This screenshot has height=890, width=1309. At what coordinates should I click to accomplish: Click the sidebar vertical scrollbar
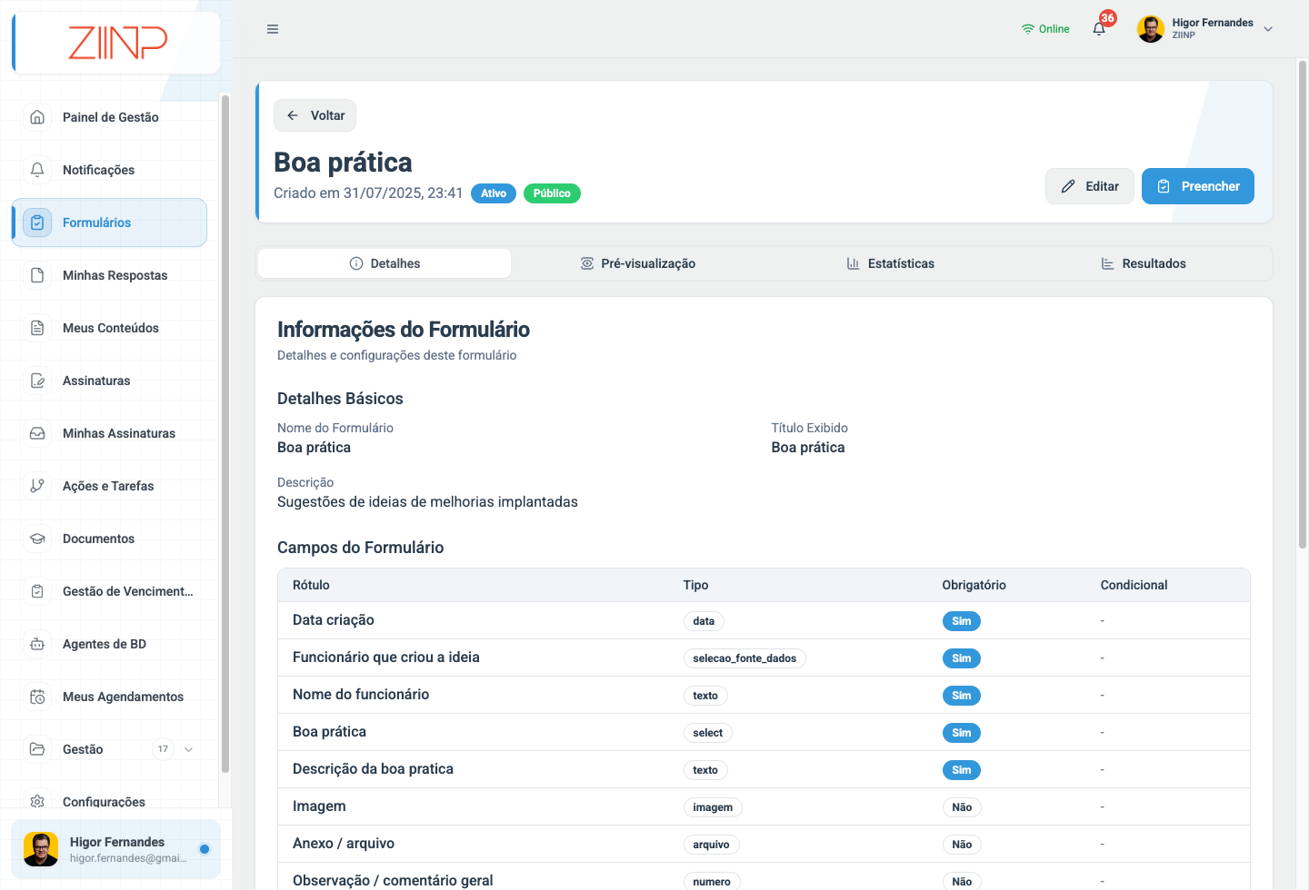click(225, 434)
